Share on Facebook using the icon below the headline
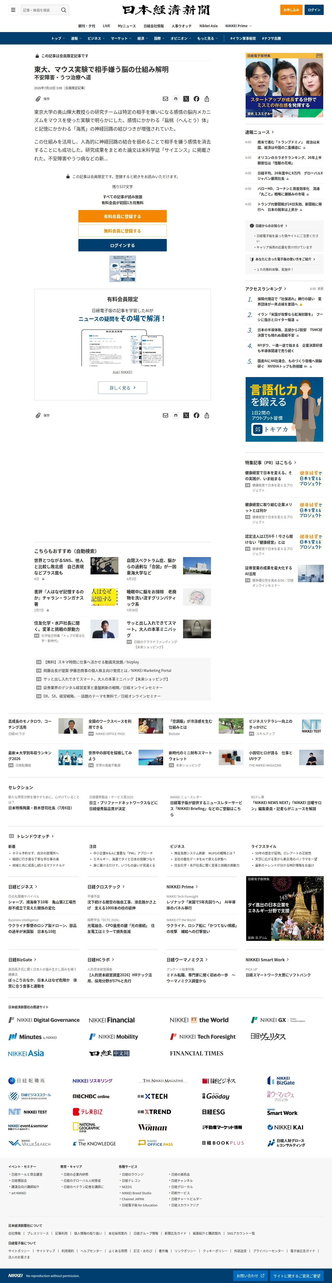This screenshot has width=332, height=1283. [197, 99]
